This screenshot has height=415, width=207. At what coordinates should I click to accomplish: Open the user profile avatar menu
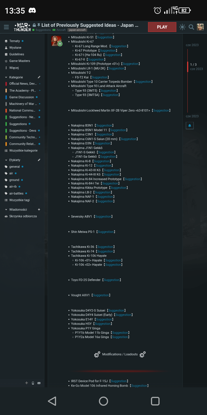(200, 27)
